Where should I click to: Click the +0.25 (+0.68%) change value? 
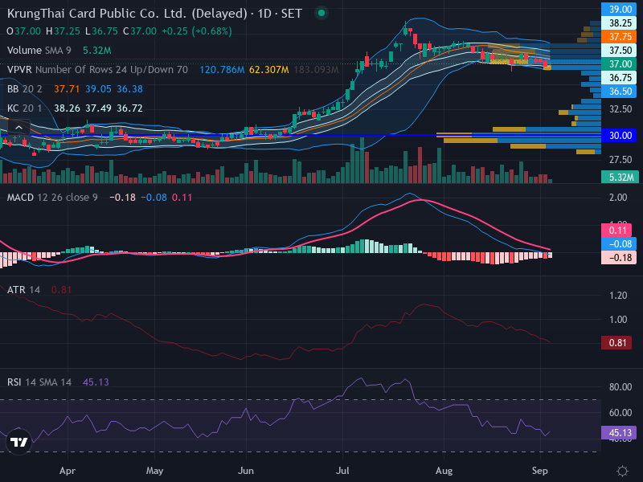point(197,31)
